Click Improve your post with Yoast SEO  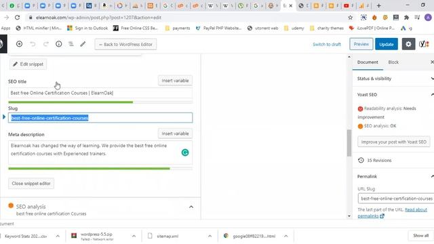pos(393,142)
